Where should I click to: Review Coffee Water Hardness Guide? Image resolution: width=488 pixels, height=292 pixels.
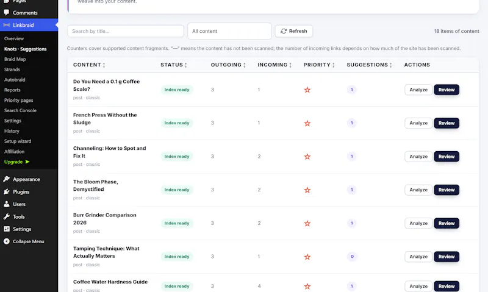pyautogui.click(x=447, y=286)
